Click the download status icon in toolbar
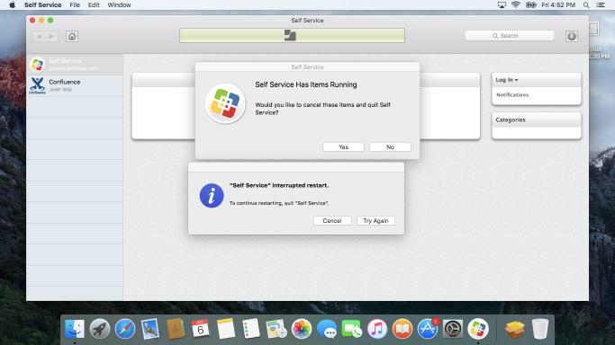The height and width of the screenshot is (345, 615). click(x=572, y=36)
